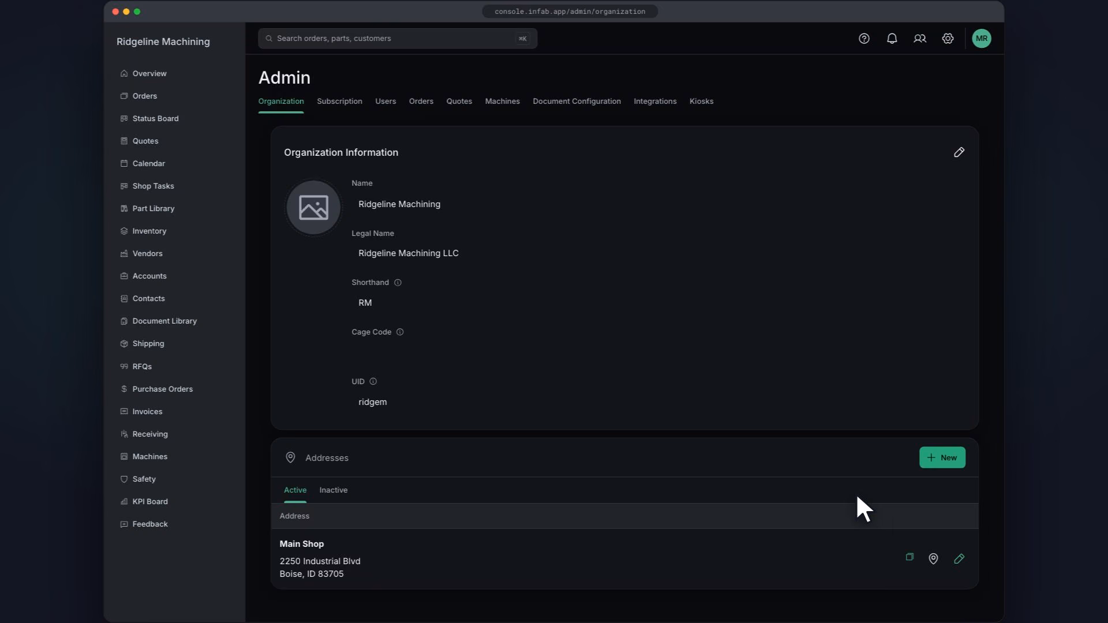
Task: Open the Machines admin tab
Action: tap(502, 101)
